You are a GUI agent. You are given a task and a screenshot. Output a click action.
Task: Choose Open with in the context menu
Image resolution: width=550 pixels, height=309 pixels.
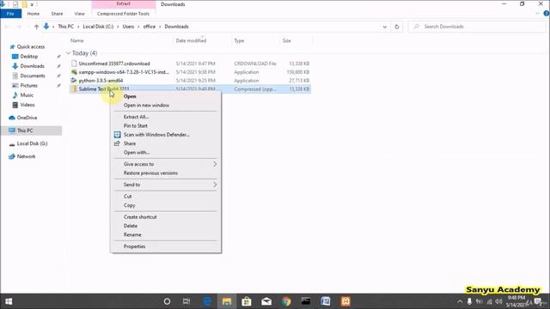point(137,153)
